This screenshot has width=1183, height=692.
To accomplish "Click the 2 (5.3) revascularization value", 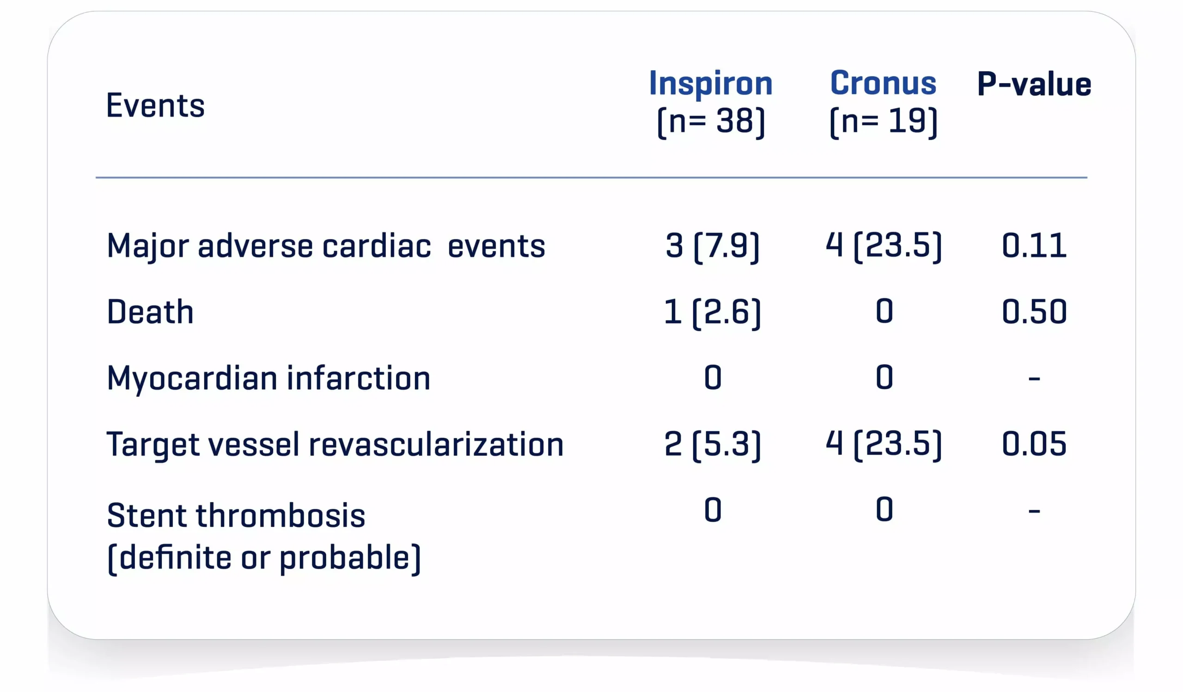I will coord(712,444).
